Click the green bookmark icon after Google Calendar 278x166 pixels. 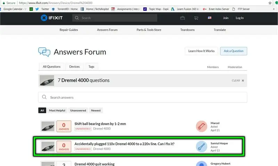point(31,9)
